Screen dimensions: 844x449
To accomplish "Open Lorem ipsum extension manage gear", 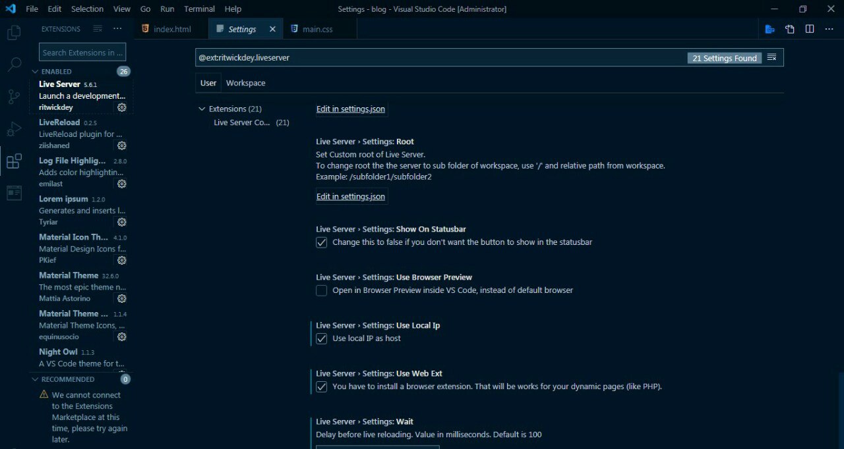I will 122,222.
